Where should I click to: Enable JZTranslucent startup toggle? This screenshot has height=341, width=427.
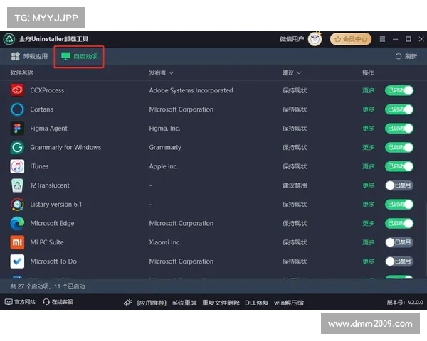point(399,185)
